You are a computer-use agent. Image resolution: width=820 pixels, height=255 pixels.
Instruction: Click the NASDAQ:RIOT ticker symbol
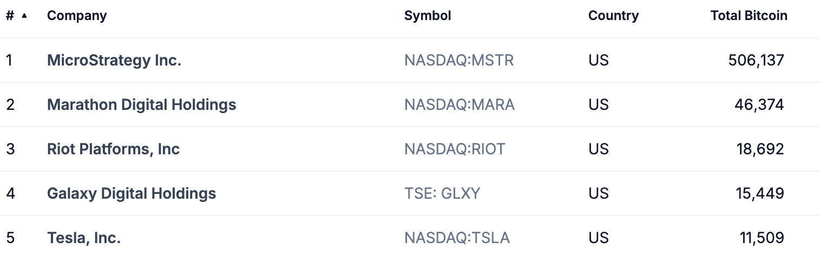pyautogui.click(x=455, y=149)
